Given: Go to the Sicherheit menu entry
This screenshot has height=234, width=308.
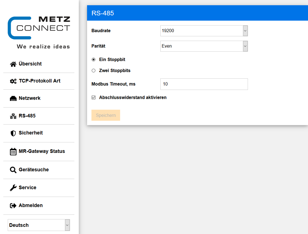Looking at the screenshot, I should pos(31,133).
